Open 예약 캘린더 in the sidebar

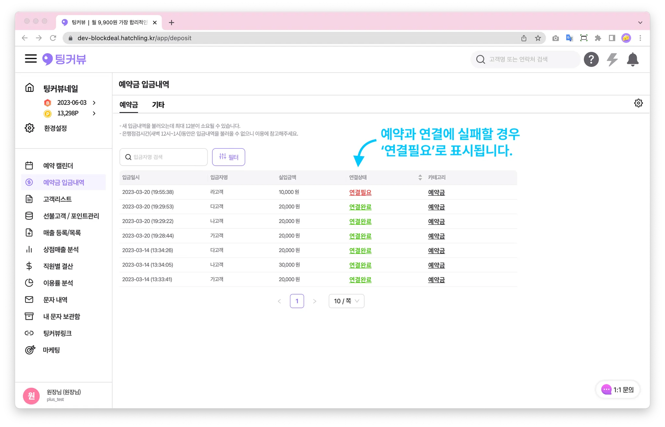[58, 166]
